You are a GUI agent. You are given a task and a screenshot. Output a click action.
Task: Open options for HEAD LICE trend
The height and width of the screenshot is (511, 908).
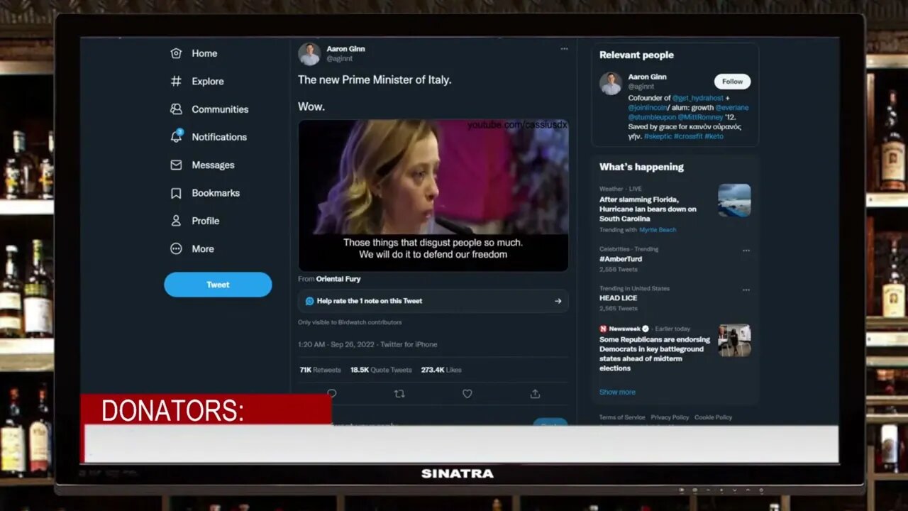[x=746, y=290]
